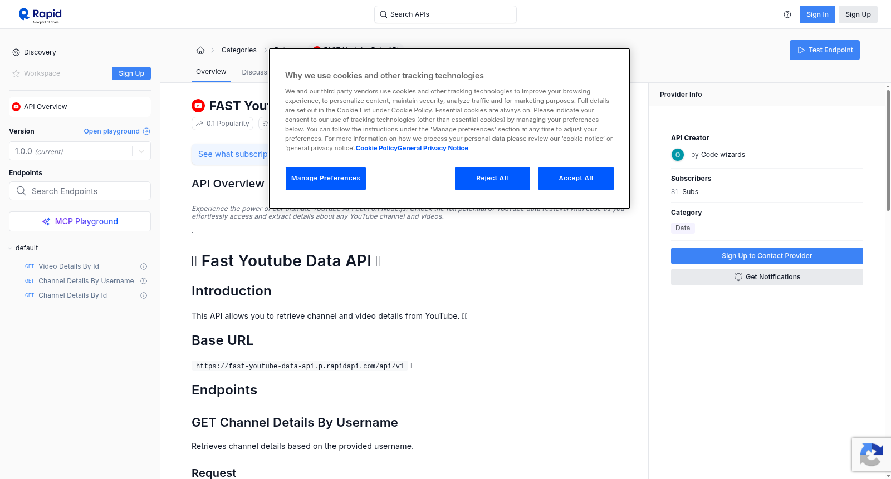Screen dimensions: 891x479
Task: Click the Get Notifications button
Action: pos(767,277)
